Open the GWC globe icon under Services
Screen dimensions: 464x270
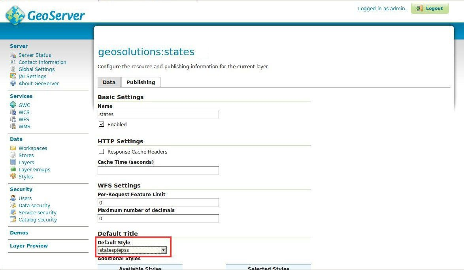pyautogui.click(x=13, y=105)
